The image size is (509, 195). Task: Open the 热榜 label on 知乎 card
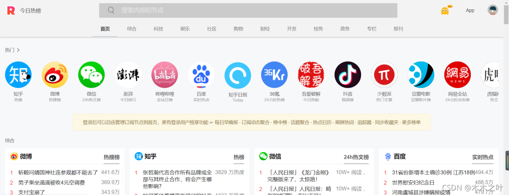(239, 157)
